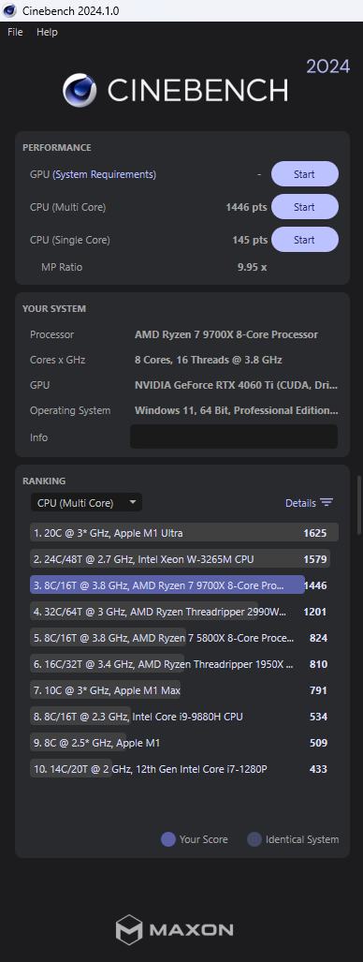Start the GPU benchmark
The height and width of the screenshot is (962, 363).
click(305, 174)
